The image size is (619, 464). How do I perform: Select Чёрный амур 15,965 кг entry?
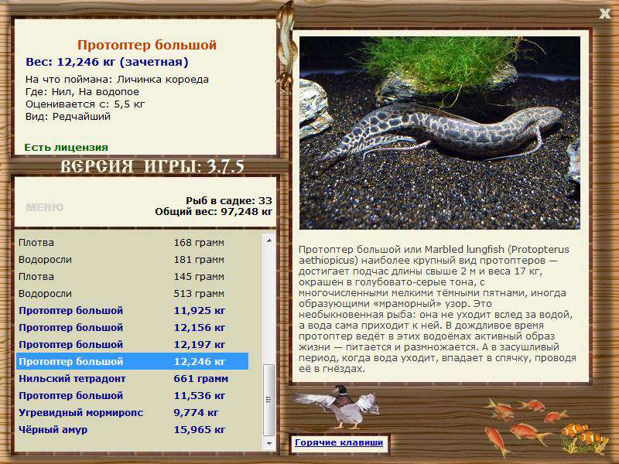[x=132, y=430]
